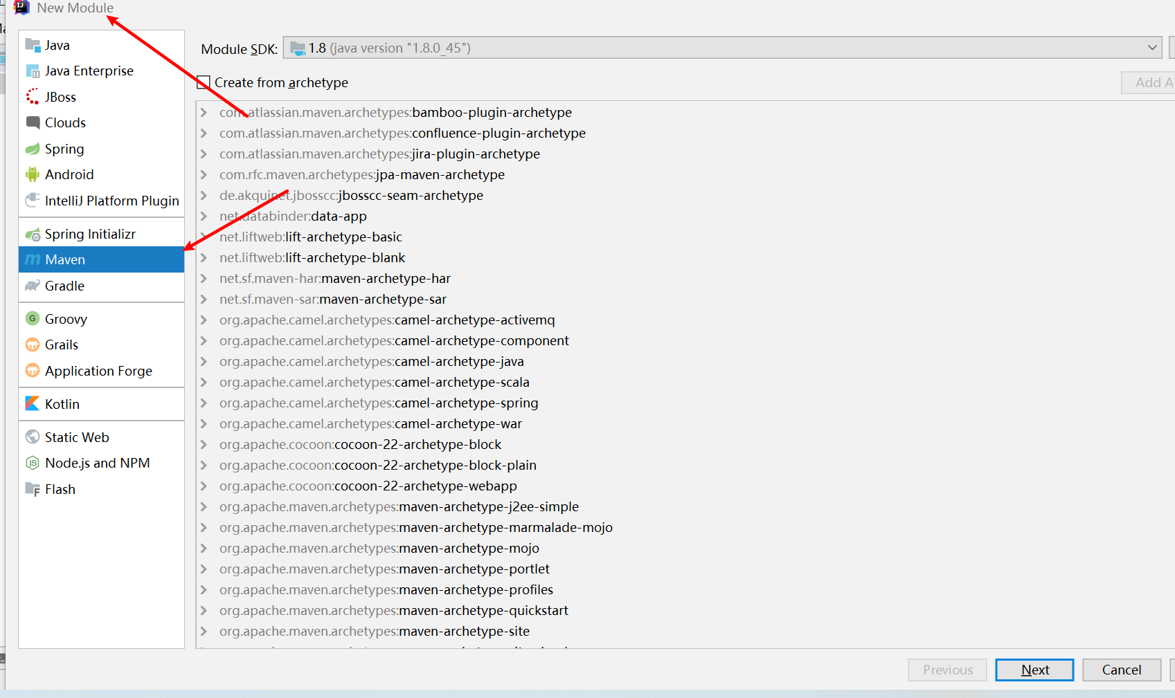The width and height of the screenshot is (1175, 698).
Task: Select Kotlin module type
Action: point(101,404)
